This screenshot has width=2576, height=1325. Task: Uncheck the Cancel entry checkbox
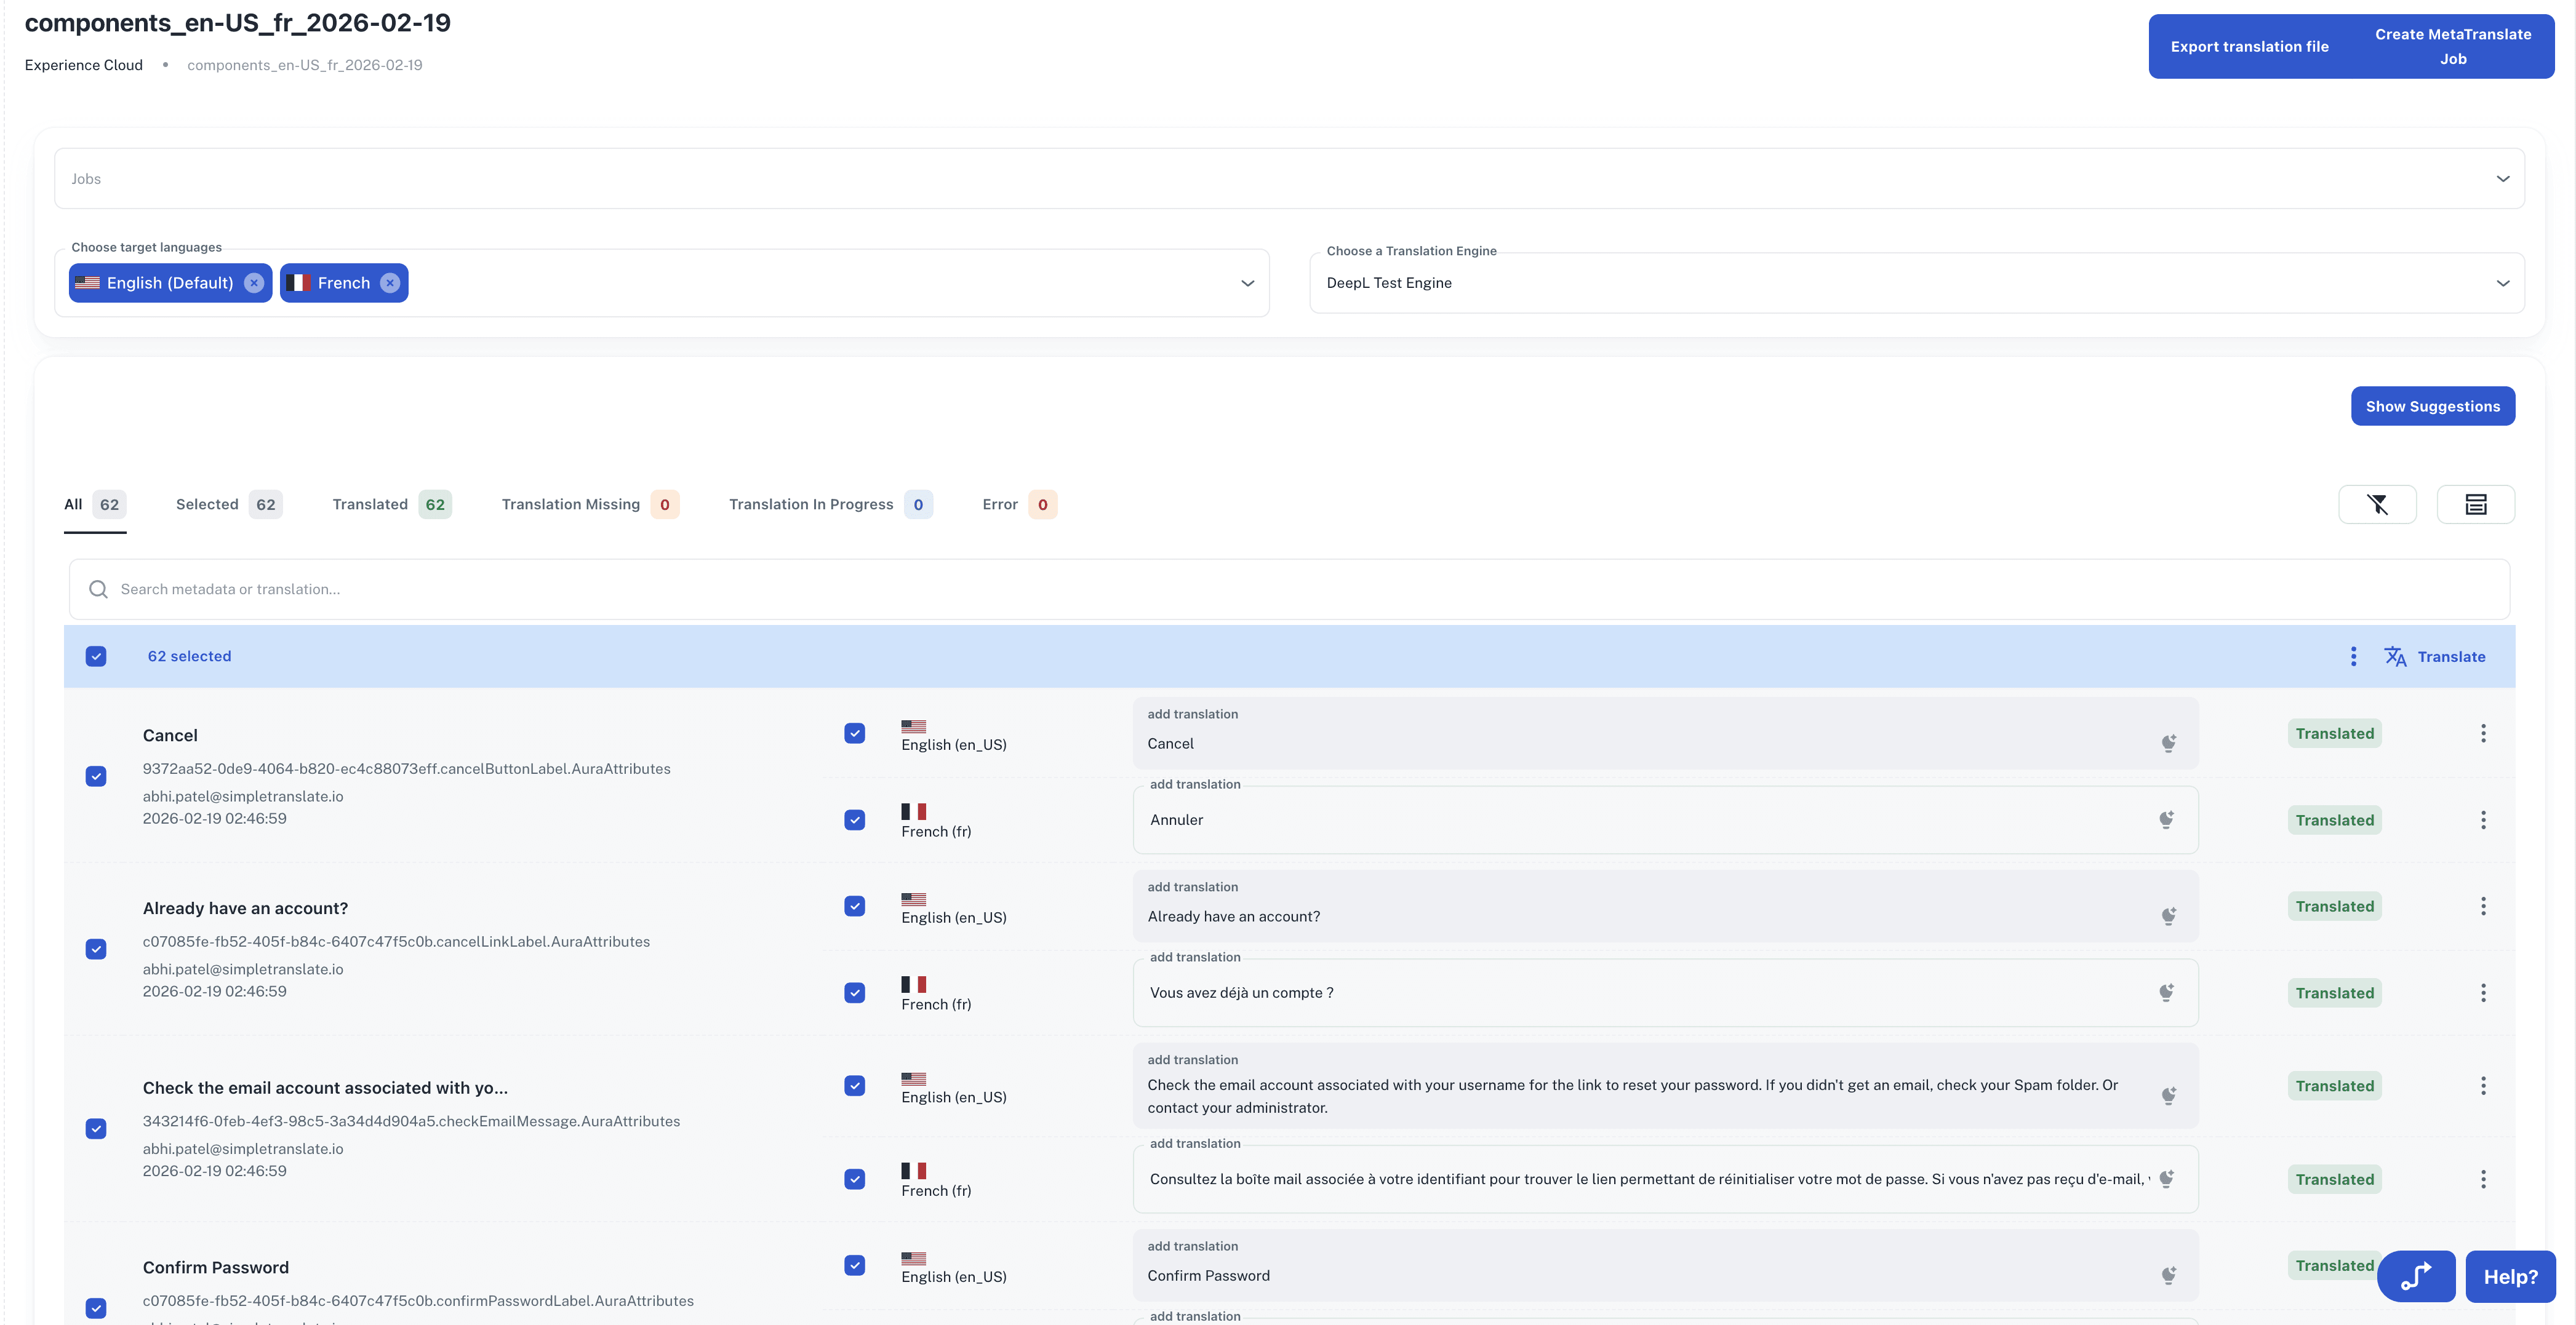pyautogui.click(x=96, y=776)
